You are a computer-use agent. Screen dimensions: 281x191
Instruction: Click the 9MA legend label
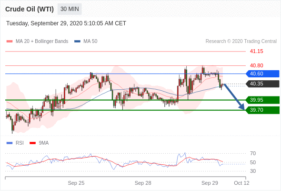[44, 143]
